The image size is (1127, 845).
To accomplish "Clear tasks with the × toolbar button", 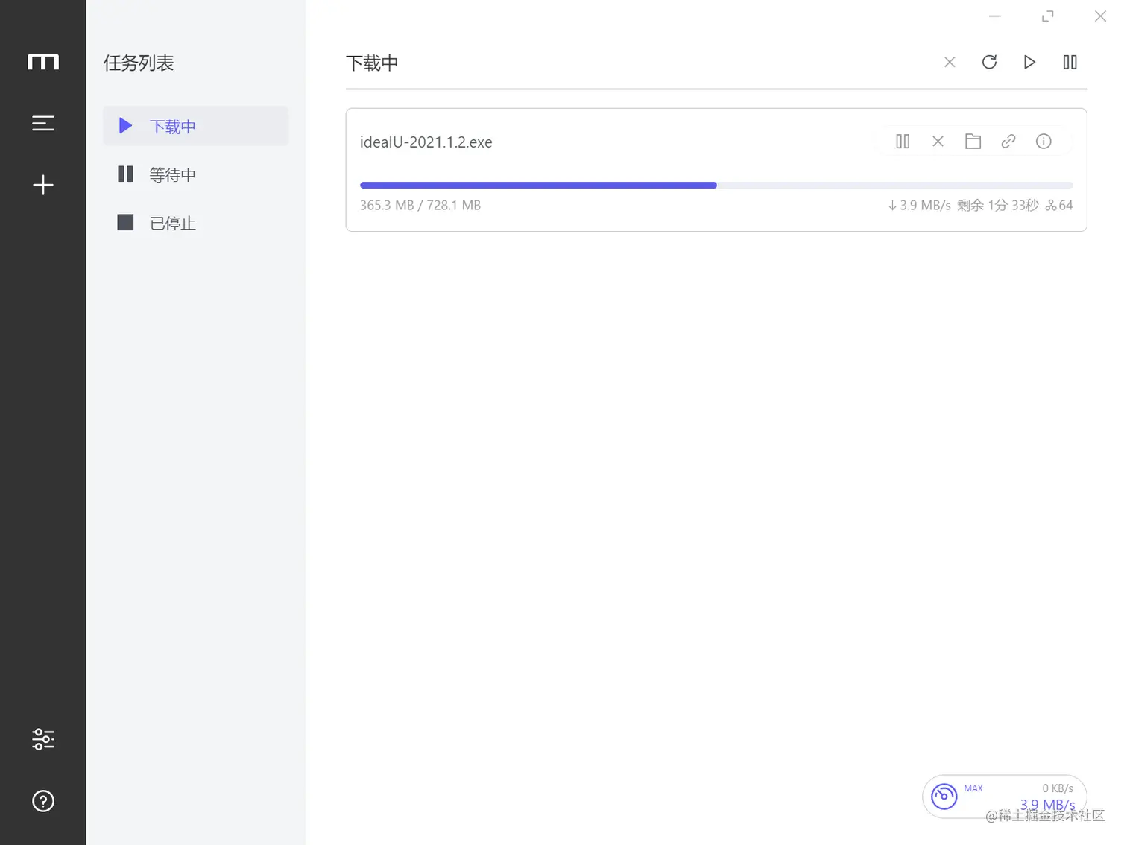I will coord(950,62).
